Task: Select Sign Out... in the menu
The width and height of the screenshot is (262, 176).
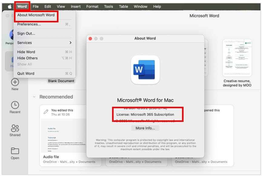Action: (x=26, y=34)
